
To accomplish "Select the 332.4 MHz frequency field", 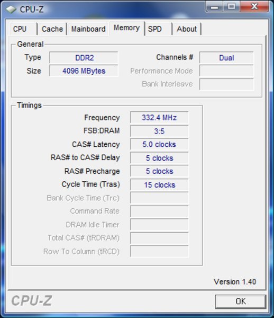I will (x=159, y=118).
